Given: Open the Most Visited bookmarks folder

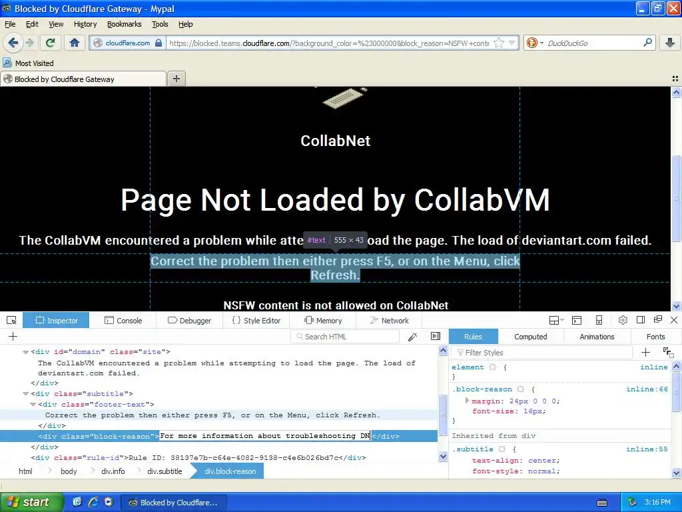Looking at the screenshot, I should [x=28, y=63].
